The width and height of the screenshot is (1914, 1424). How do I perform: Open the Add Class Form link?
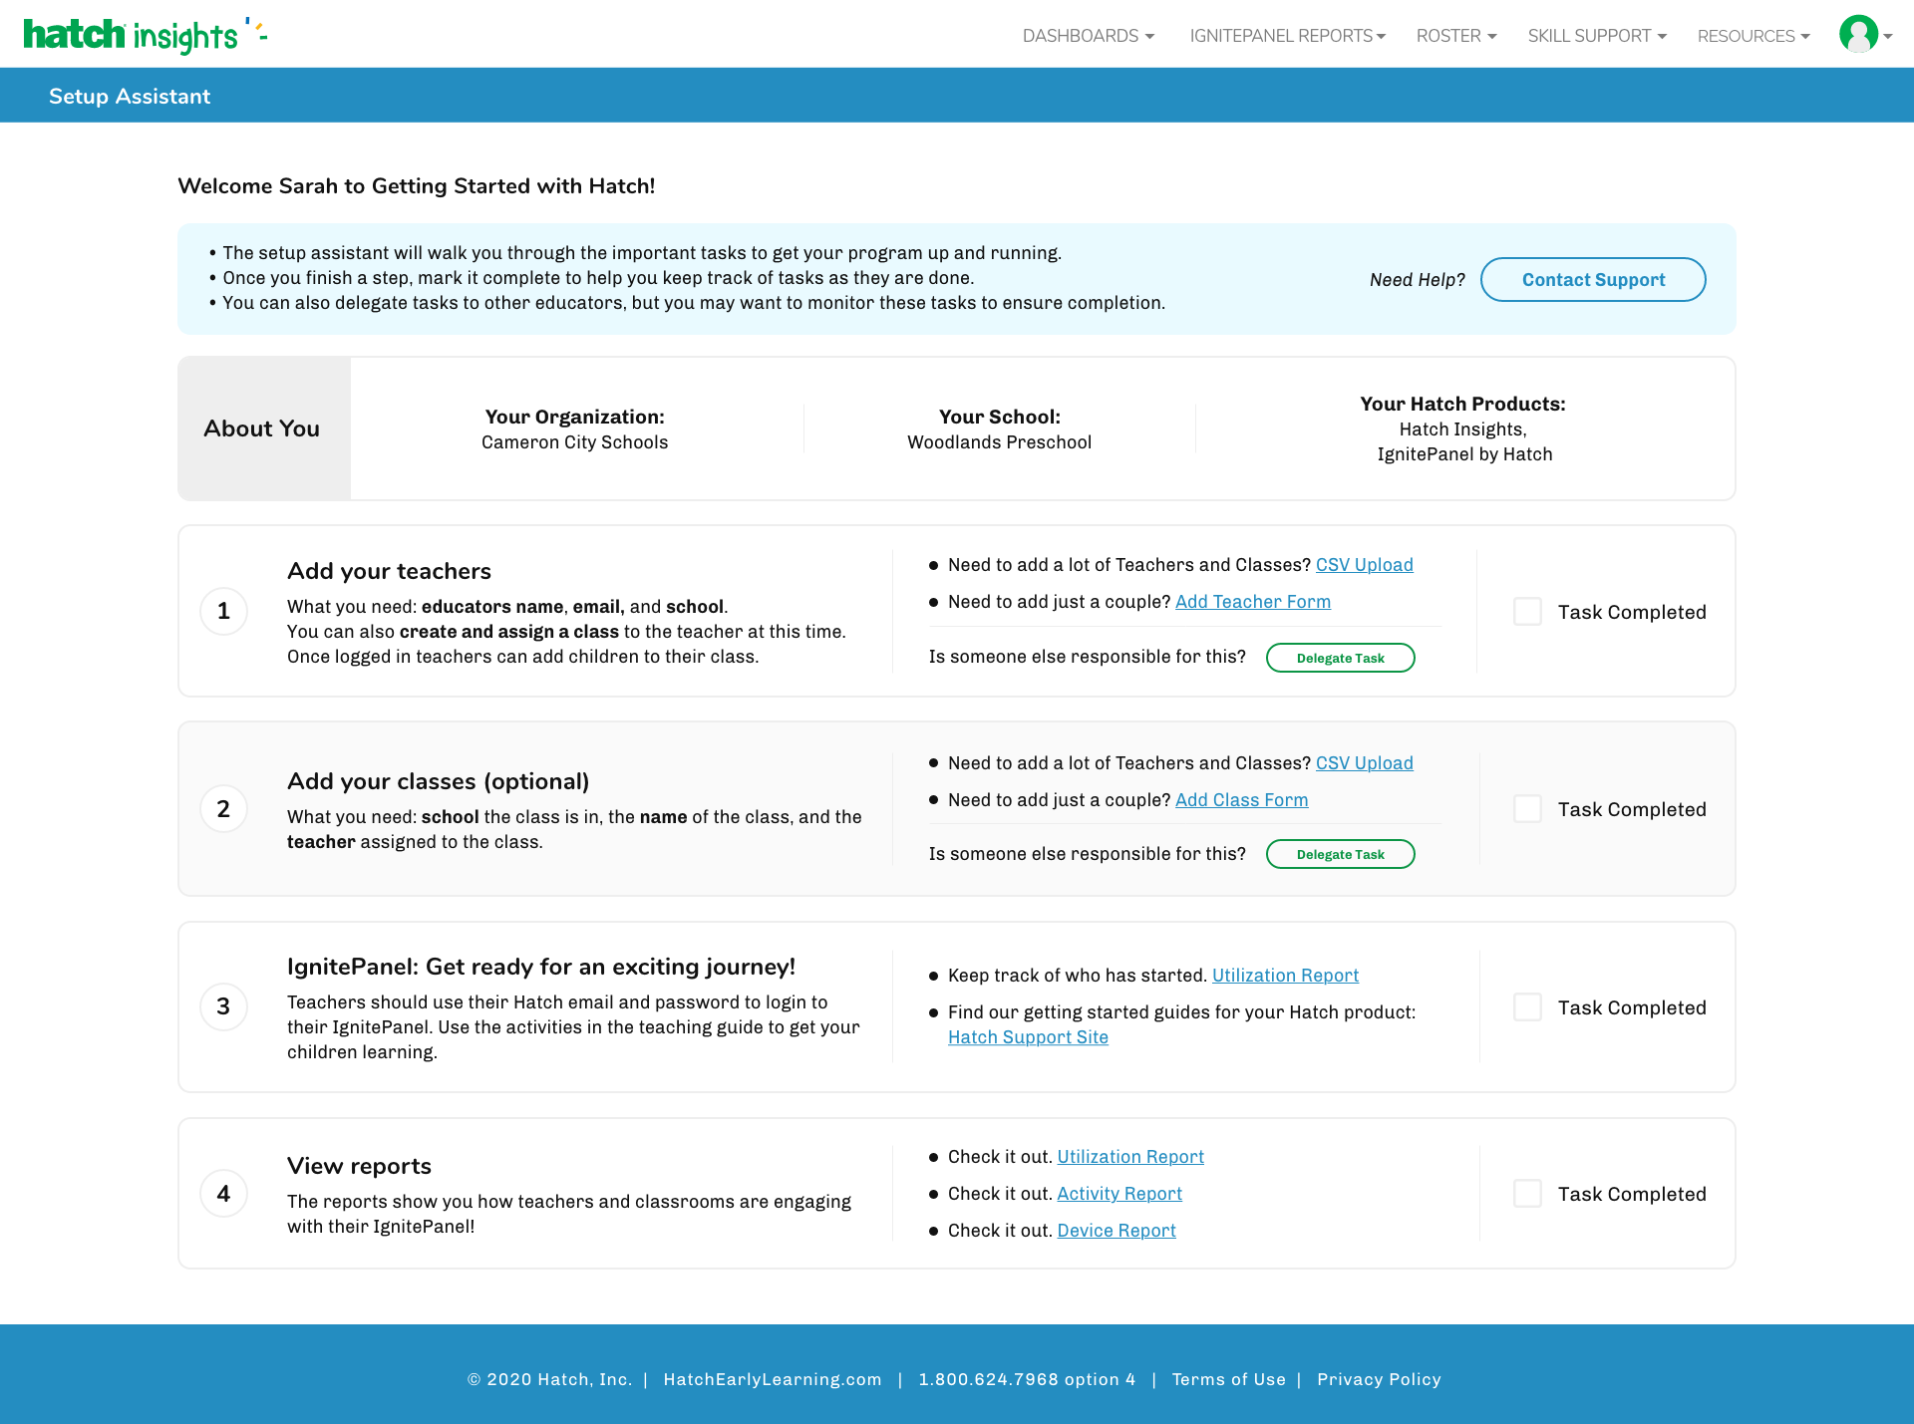1242,800
